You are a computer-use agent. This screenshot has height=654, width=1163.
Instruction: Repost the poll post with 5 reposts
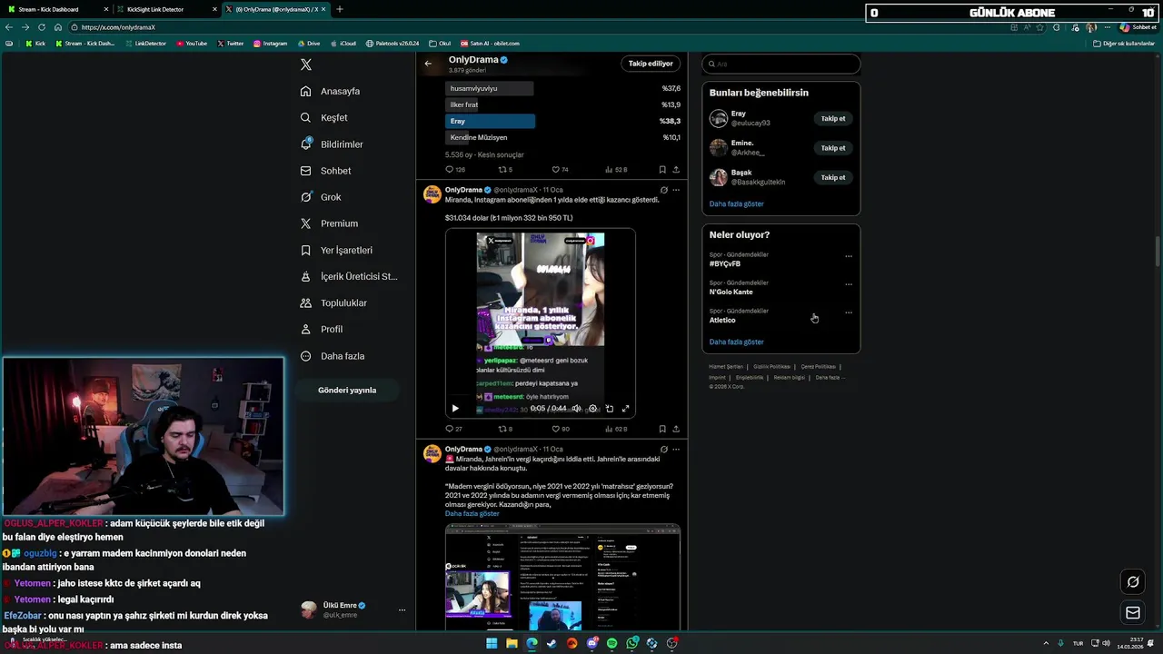(505, 170)
